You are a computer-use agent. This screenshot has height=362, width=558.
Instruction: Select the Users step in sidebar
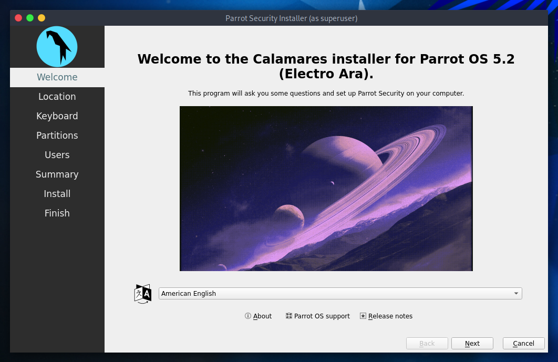[57, 155]
